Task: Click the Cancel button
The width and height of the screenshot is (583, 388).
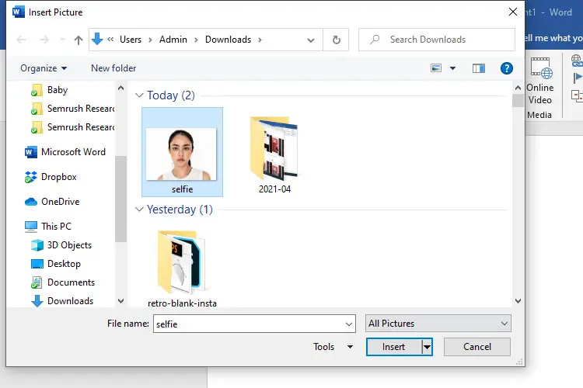Action: click(x=477, y=347)
